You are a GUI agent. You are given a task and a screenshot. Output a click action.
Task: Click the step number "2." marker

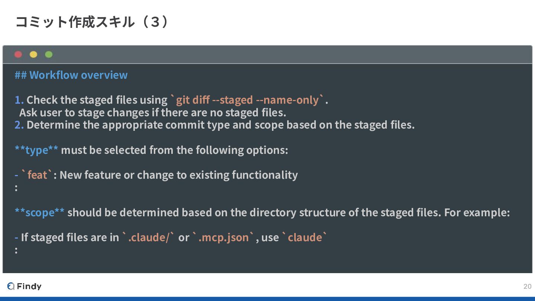(x=19, y=125)
